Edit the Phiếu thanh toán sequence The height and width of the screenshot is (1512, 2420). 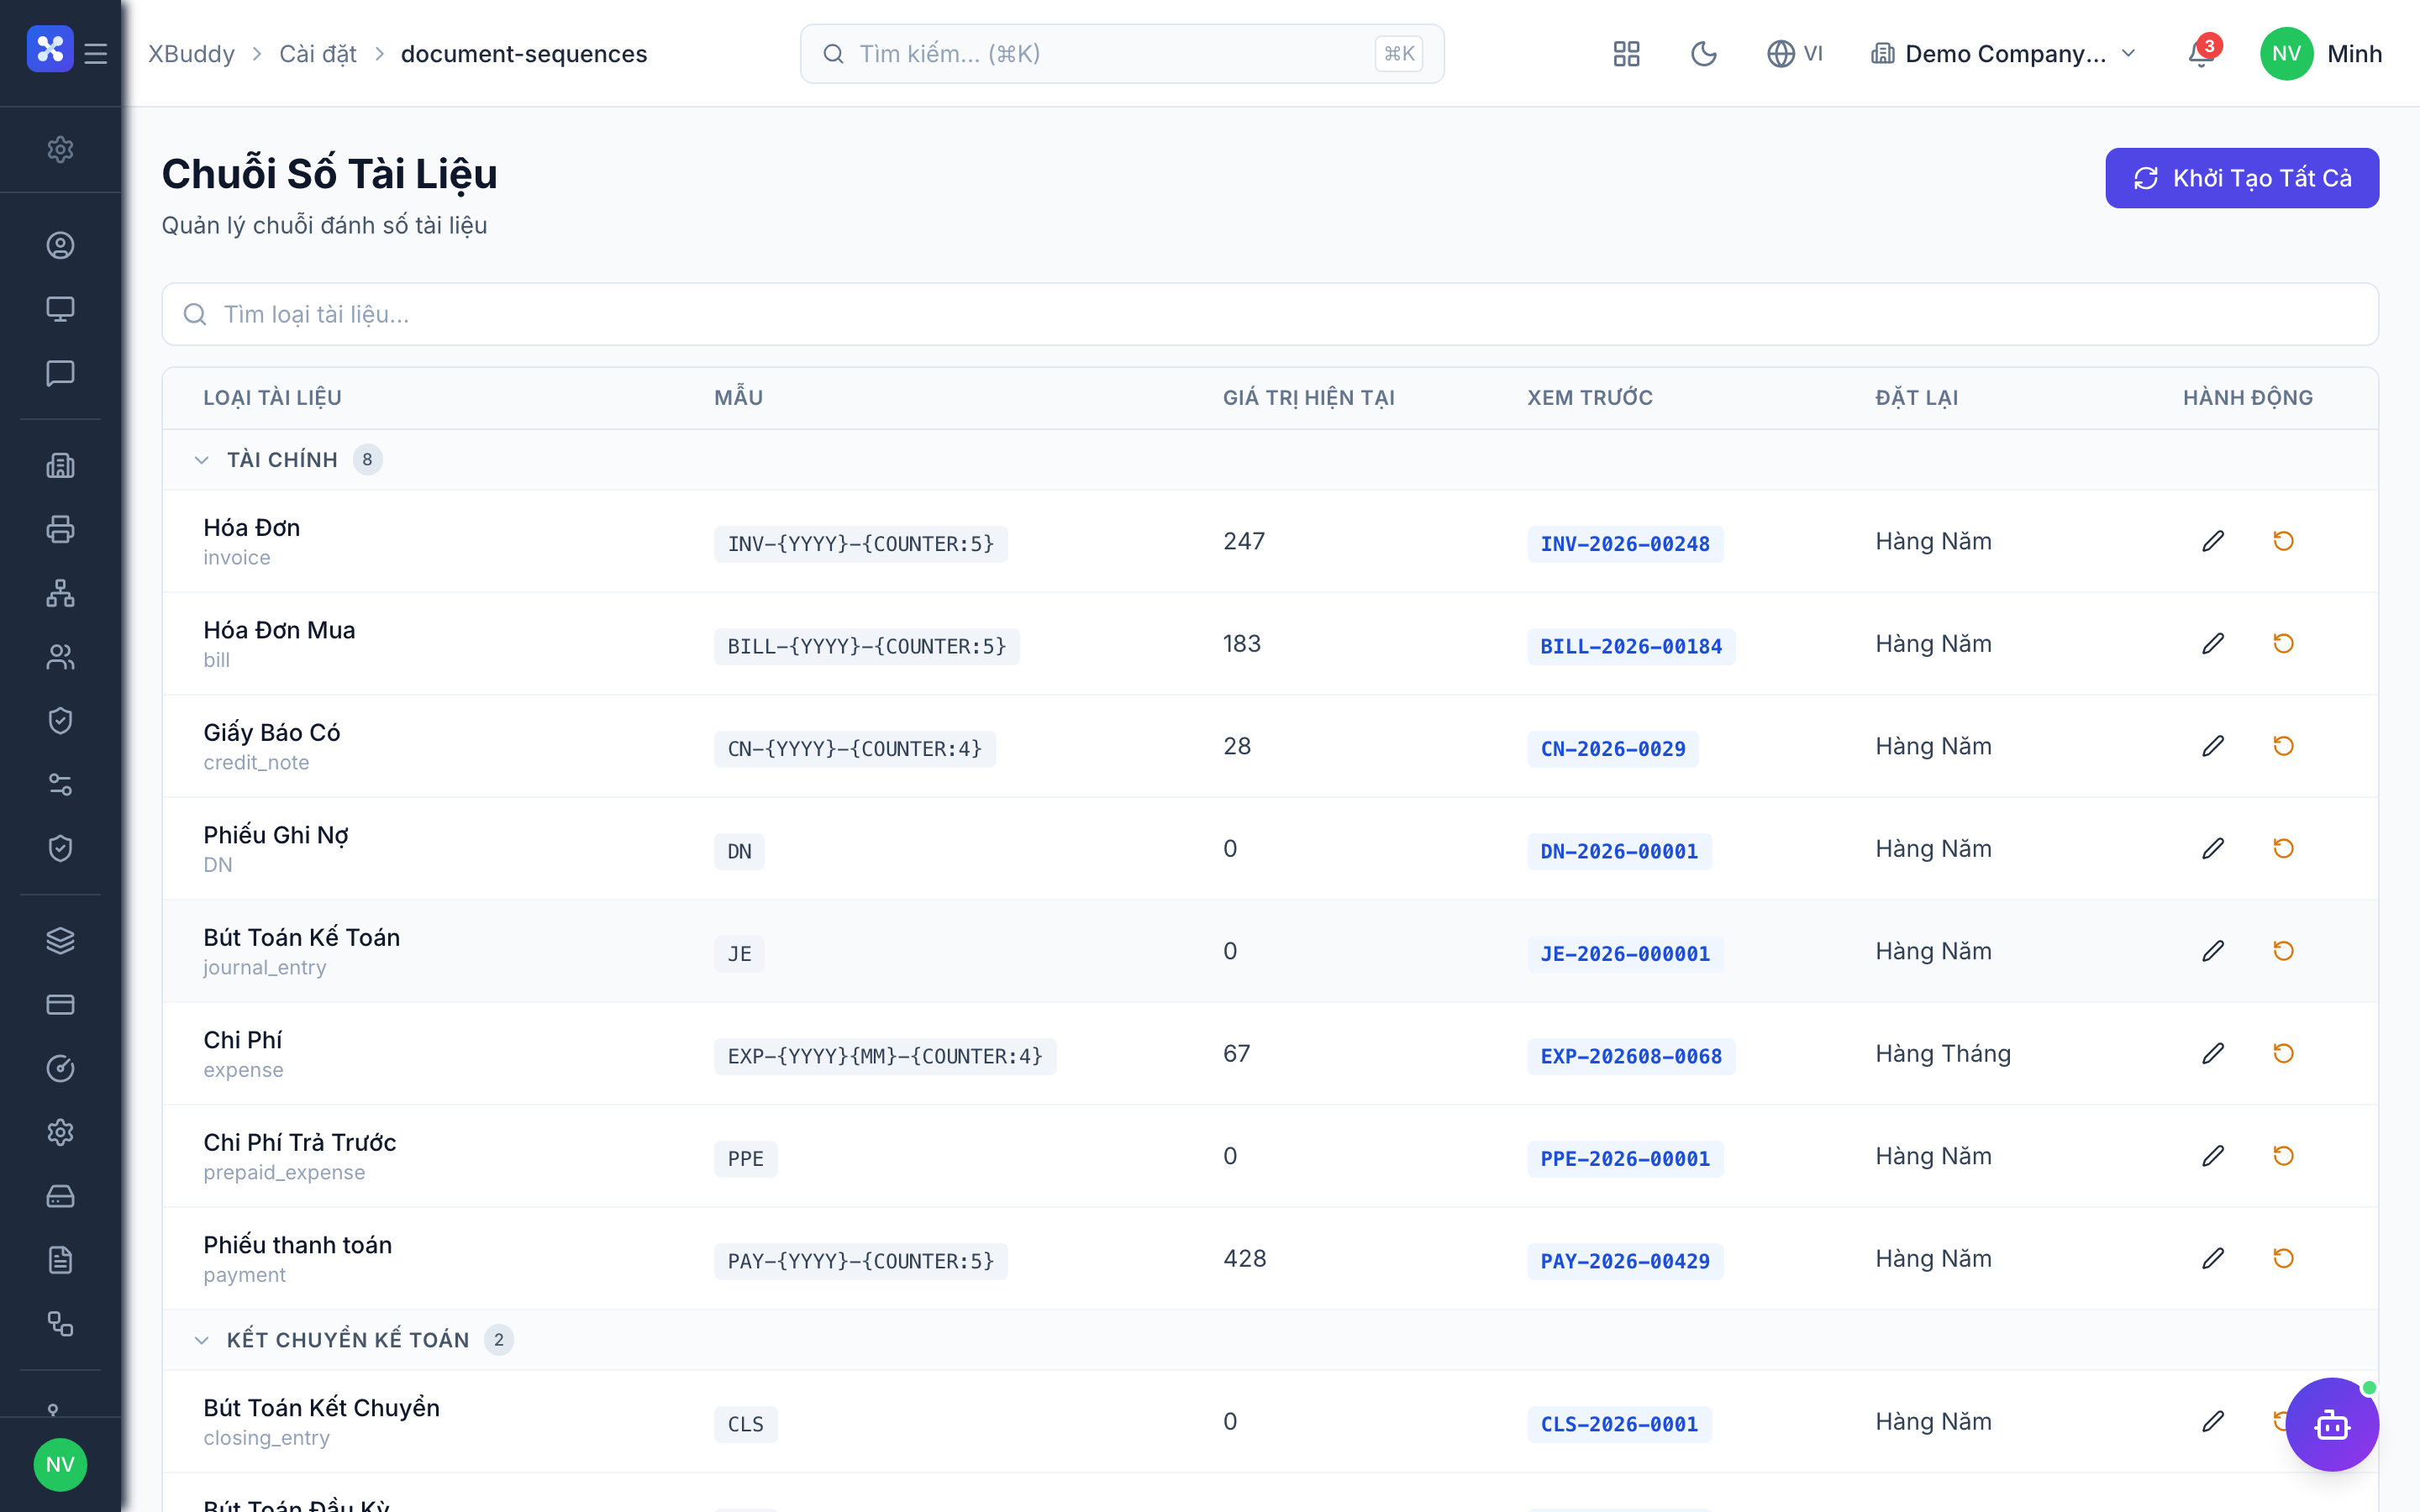[2213, 1259]
